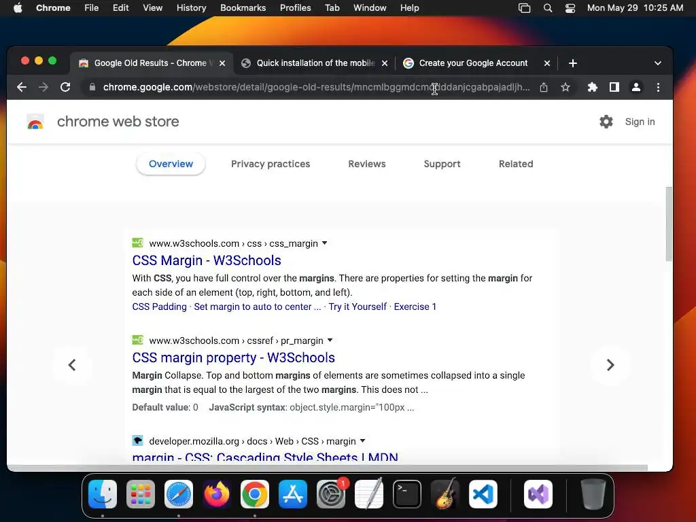Viewport: 696px width, 522px height.
Task: Launch Safari from the dock
Action: (179, 494)
